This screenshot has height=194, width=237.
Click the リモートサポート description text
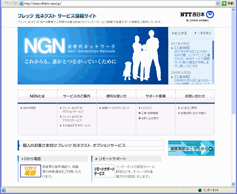coord(135,171)
